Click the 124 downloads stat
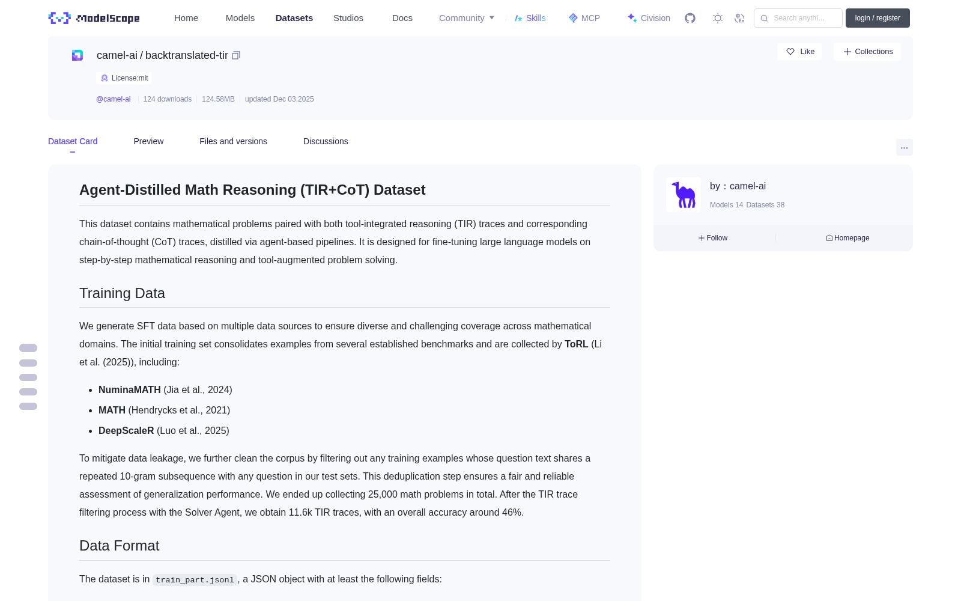 [168, 99]
